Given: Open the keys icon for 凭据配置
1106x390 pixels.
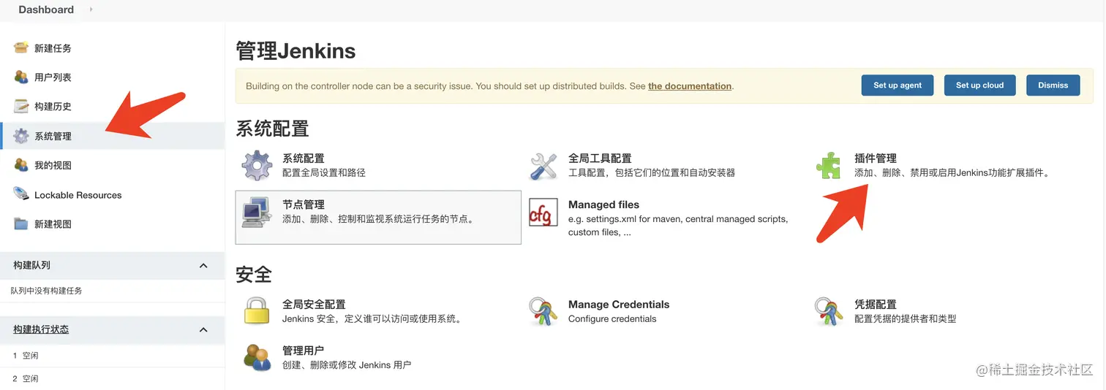Looking at the screenshot, I should [829, 311].
